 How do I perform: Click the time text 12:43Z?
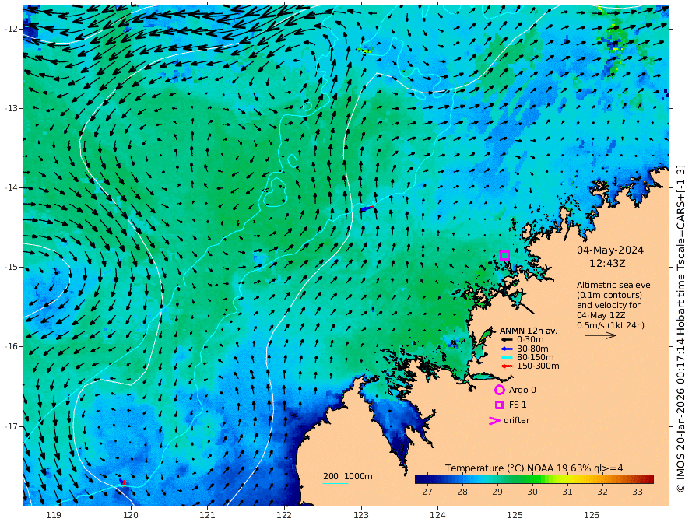pyautogui.click(x=607, y=264)
